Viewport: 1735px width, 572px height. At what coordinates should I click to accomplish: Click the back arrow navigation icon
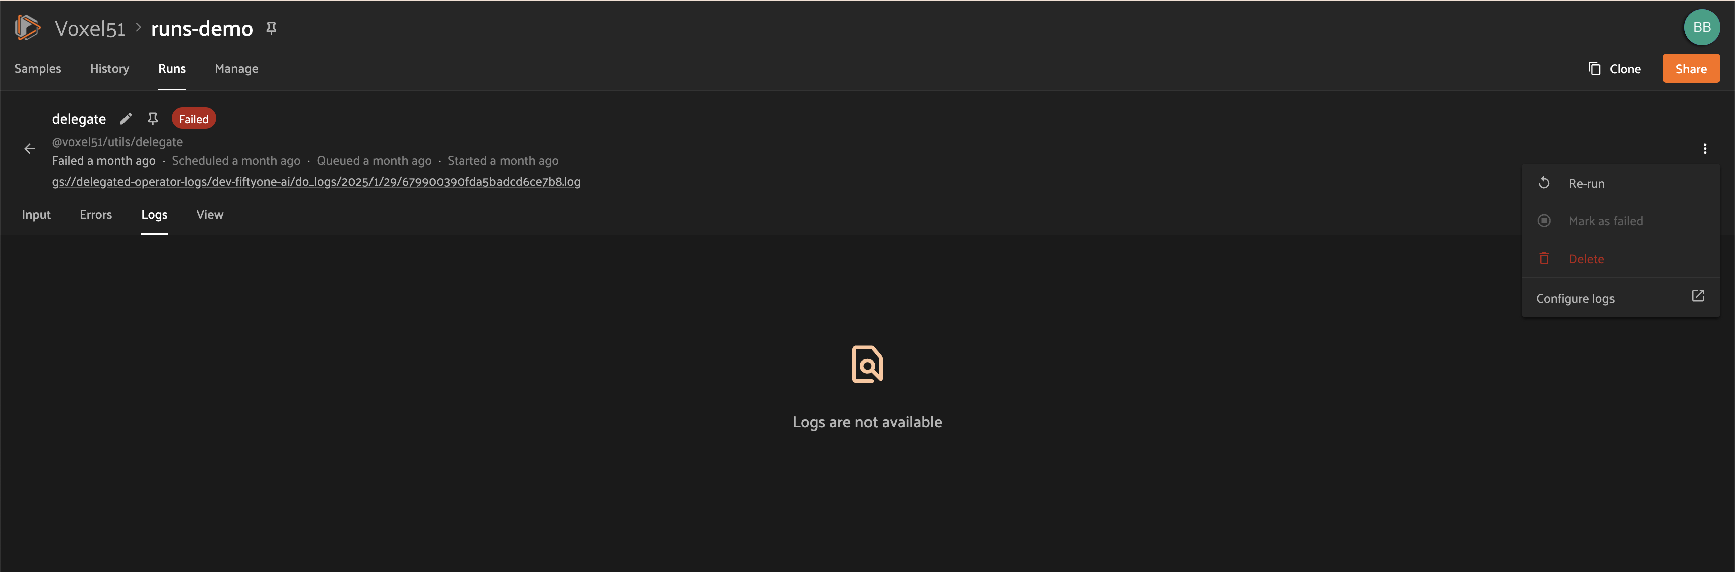click(x=28, y=147)
